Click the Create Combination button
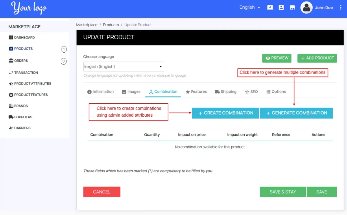347x215 pixels. point(226,113)
